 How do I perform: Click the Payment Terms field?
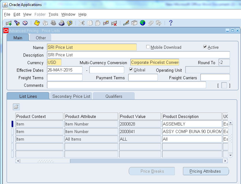pyautogui.click(x=143, y=77)
